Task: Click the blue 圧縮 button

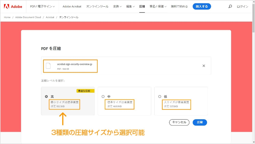Action: point(200,122)
